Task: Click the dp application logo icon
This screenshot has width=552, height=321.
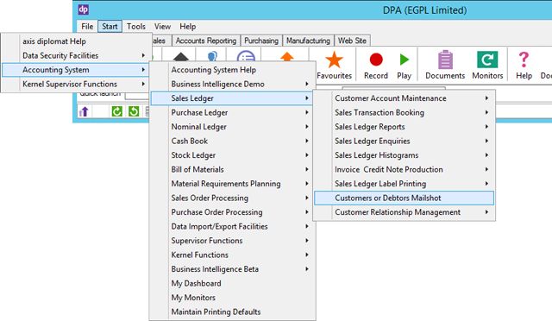Action: click(84, 9)
